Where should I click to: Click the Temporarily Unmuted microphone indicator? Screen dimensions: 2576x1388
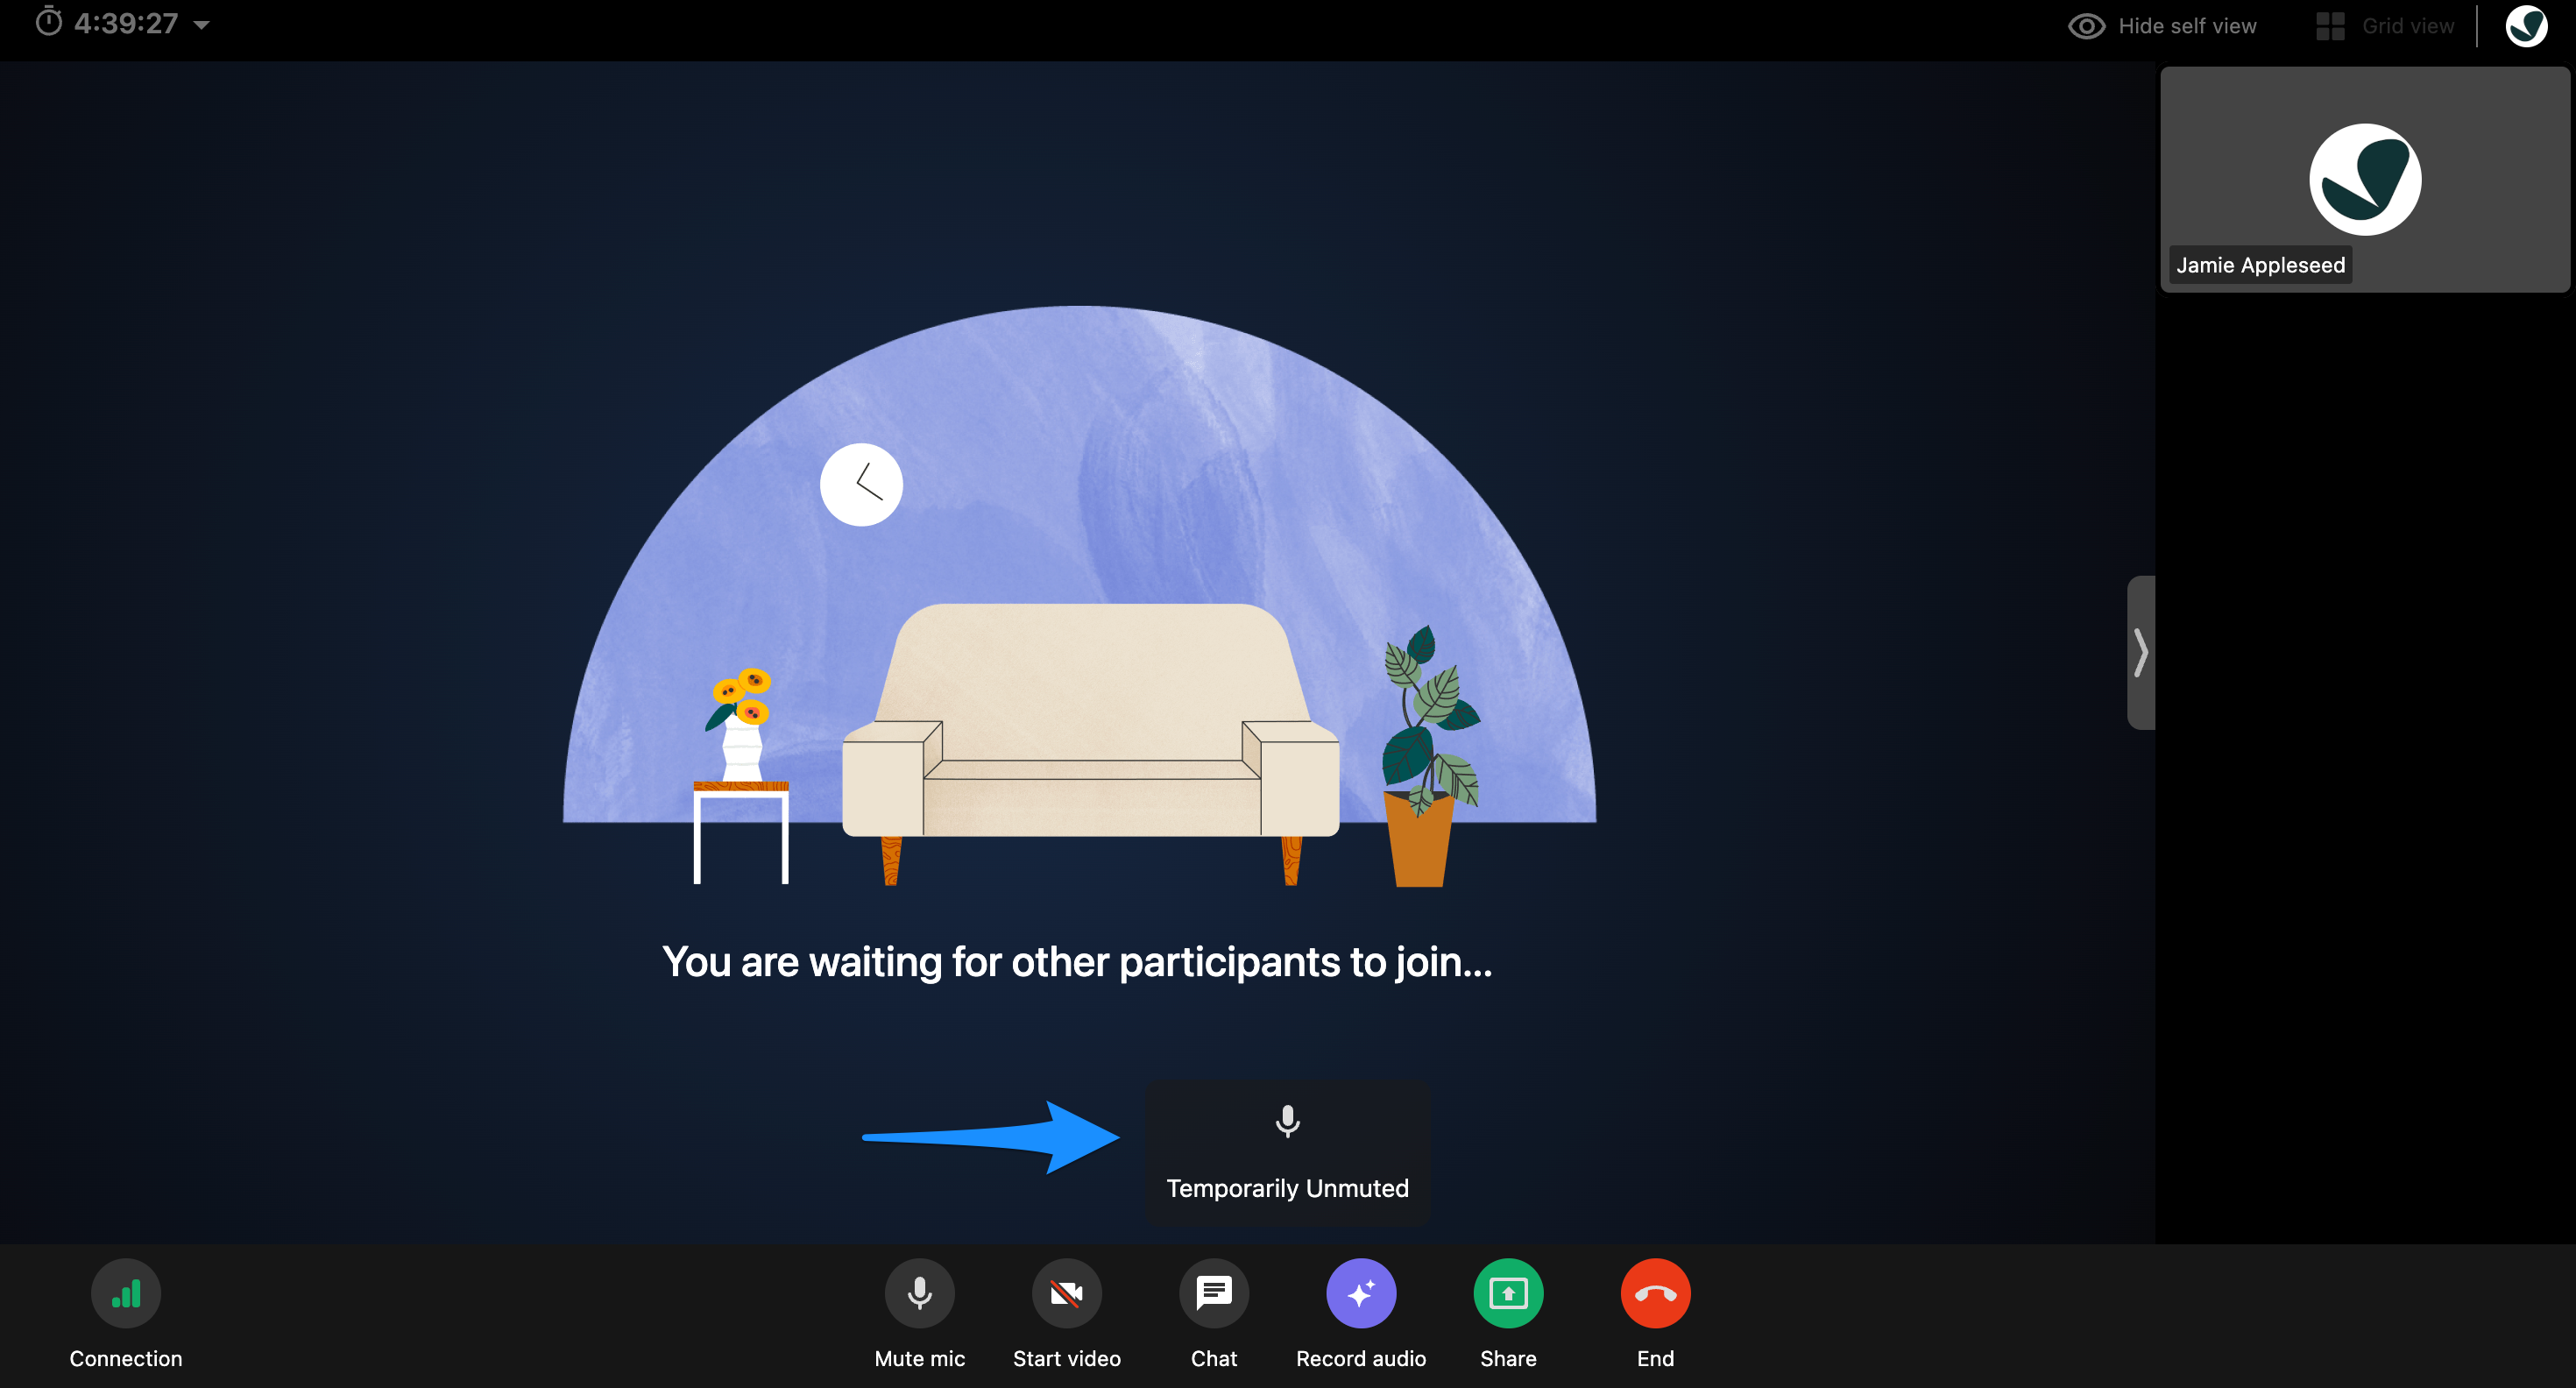1287,1152
